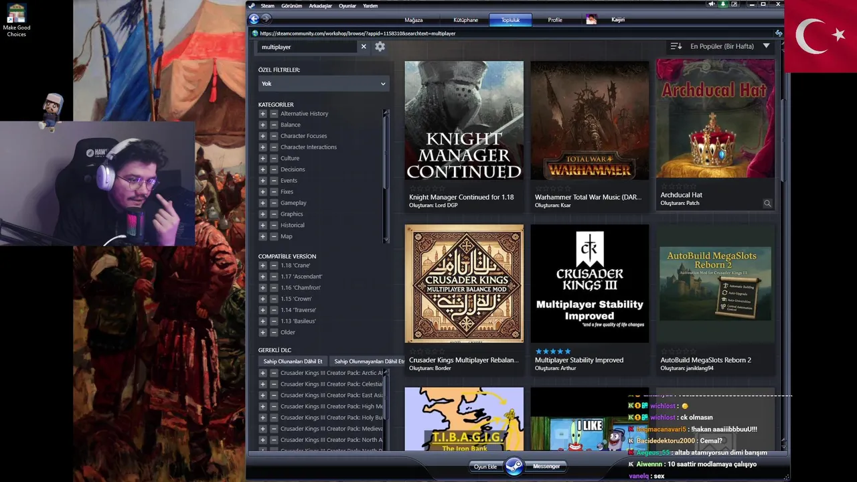Exclude version 1.13 'Basileus' with minus

pos(274,321)
